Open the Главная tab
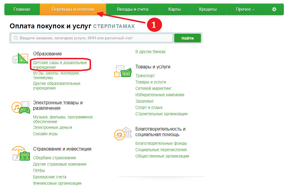Image resolution: width=289 pixels, height=186 pixels. point(22,9)
